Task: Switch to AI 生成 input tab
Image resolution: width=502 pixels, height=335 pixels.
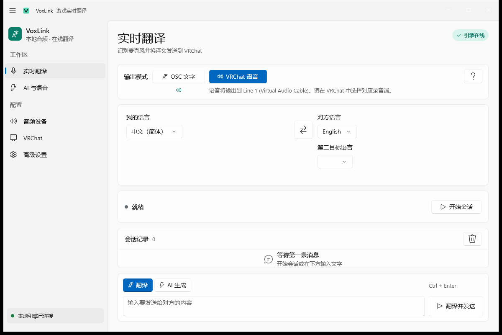Action: click(x=173, y=285)
